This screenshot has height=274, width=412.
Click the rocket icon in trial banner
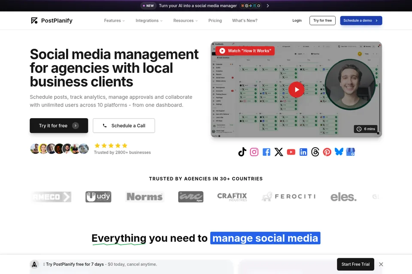pyautogui.click(x=34, y=264)
